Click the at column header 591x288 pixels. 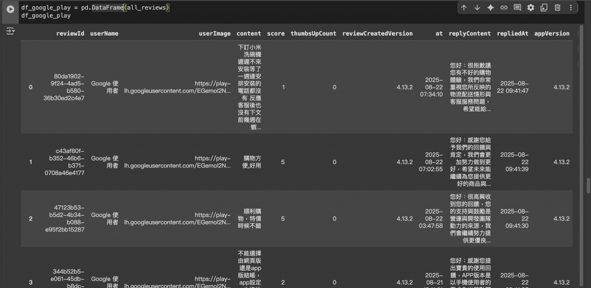[x=439, y=33]
